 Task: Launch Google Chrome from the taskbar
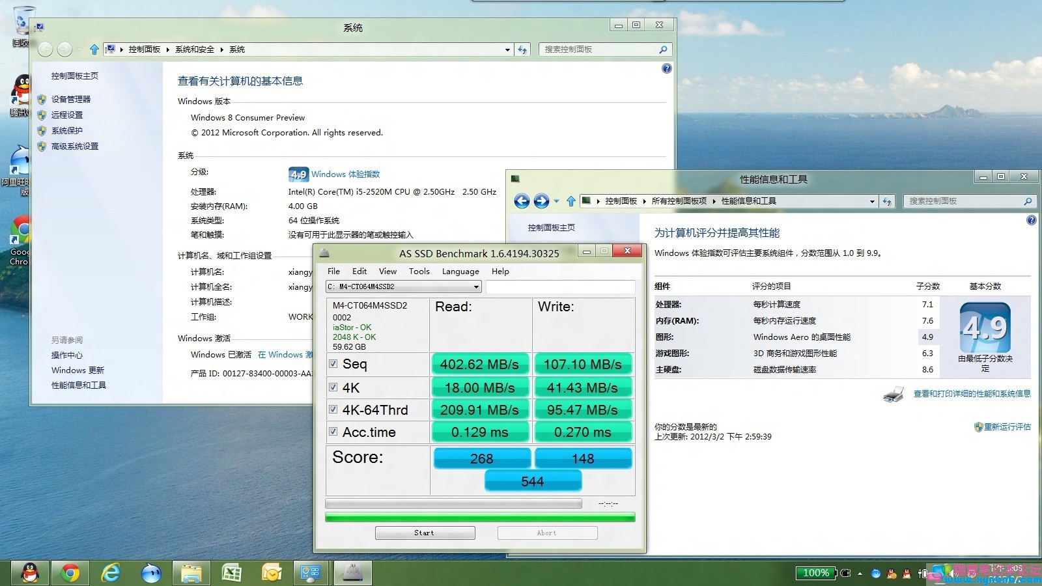pos(70,573)
